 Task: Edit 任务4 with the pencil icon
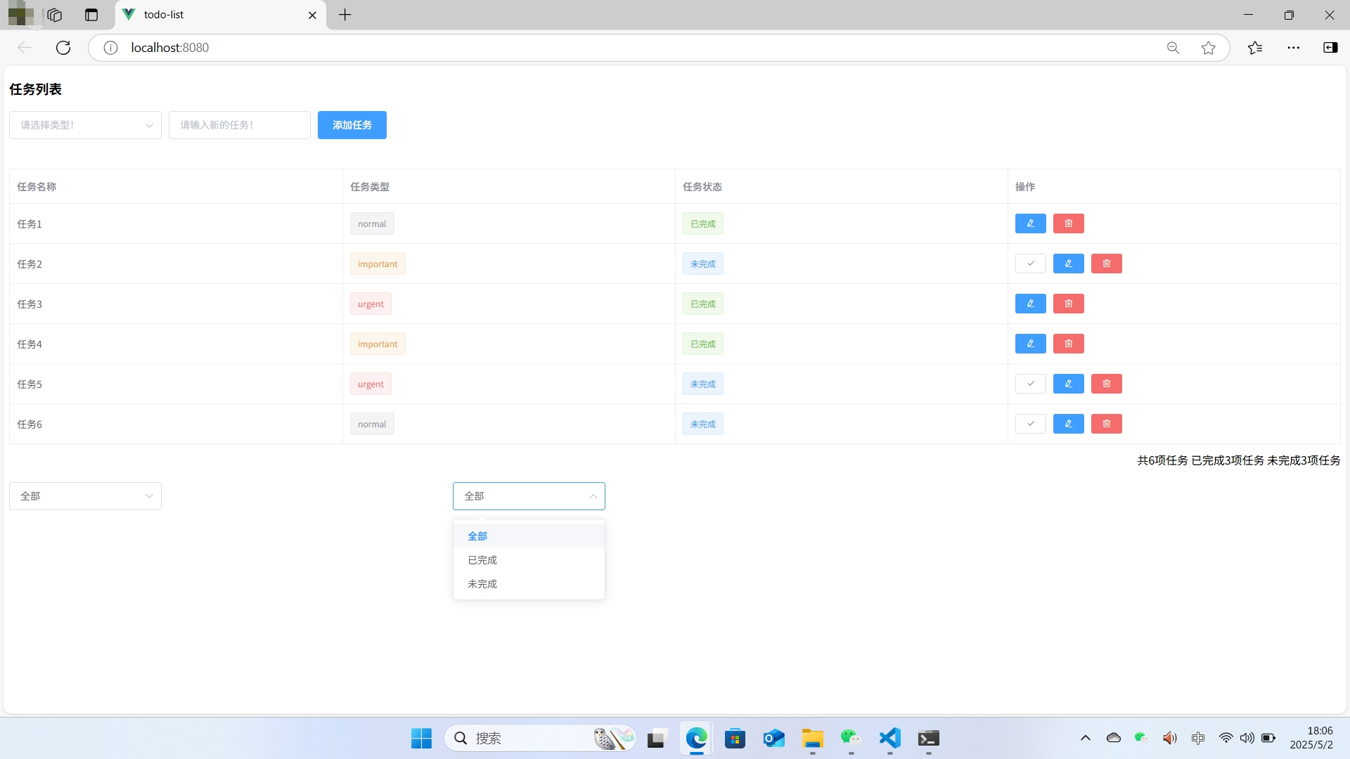tap(1030, 344)
